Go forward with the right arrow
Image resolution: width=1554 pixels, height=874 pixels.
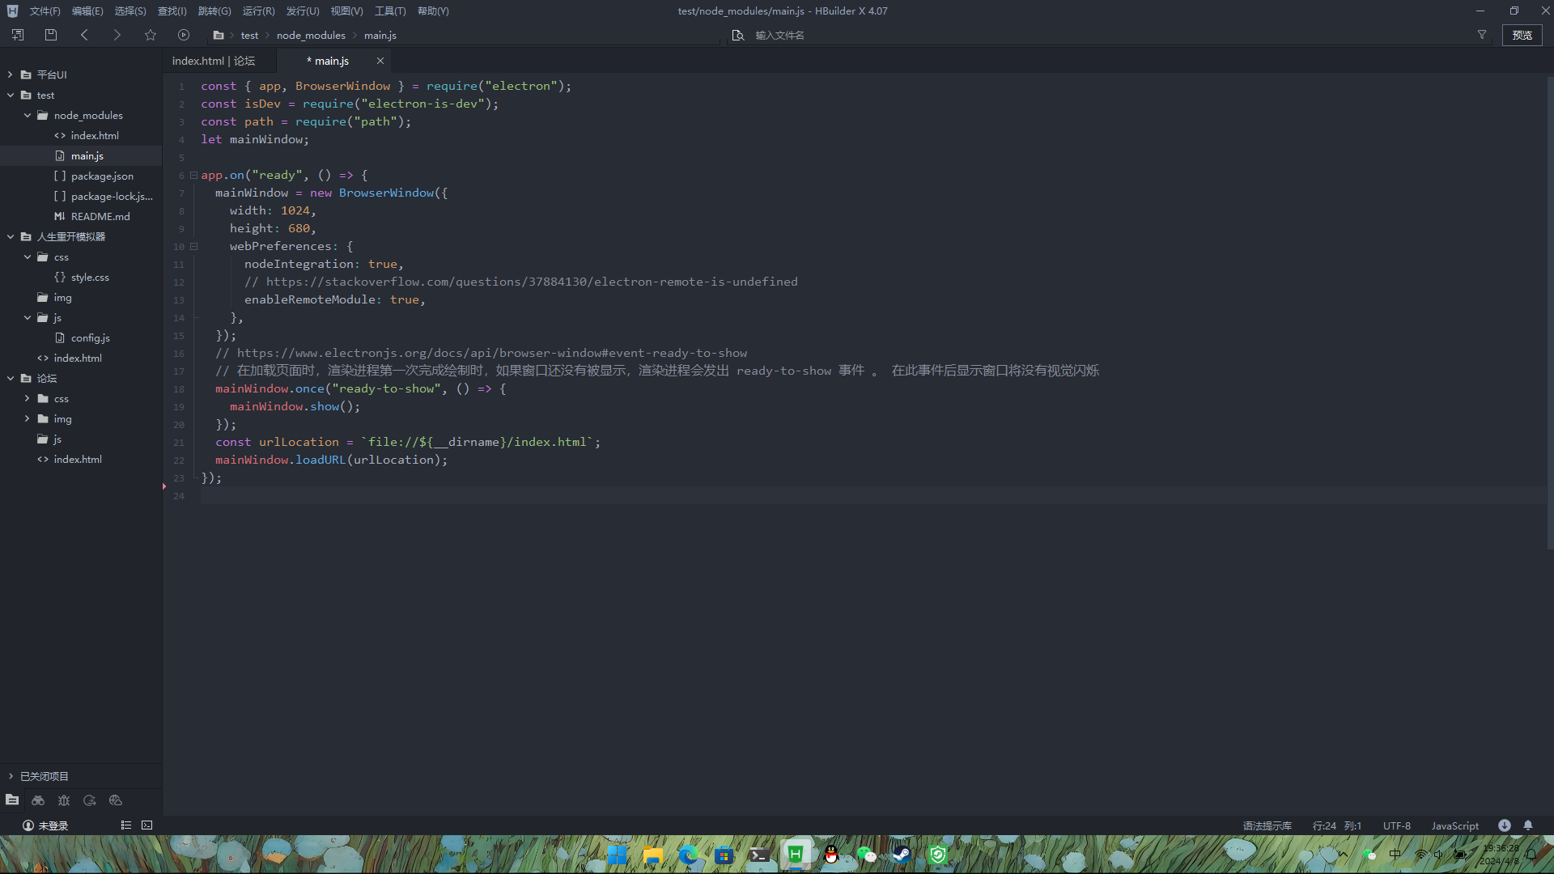pos(117,35)
